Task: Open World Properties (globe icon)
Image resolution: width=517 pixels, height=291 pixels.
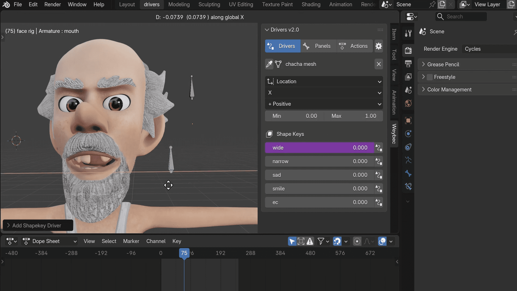Action: pos(408,103)
